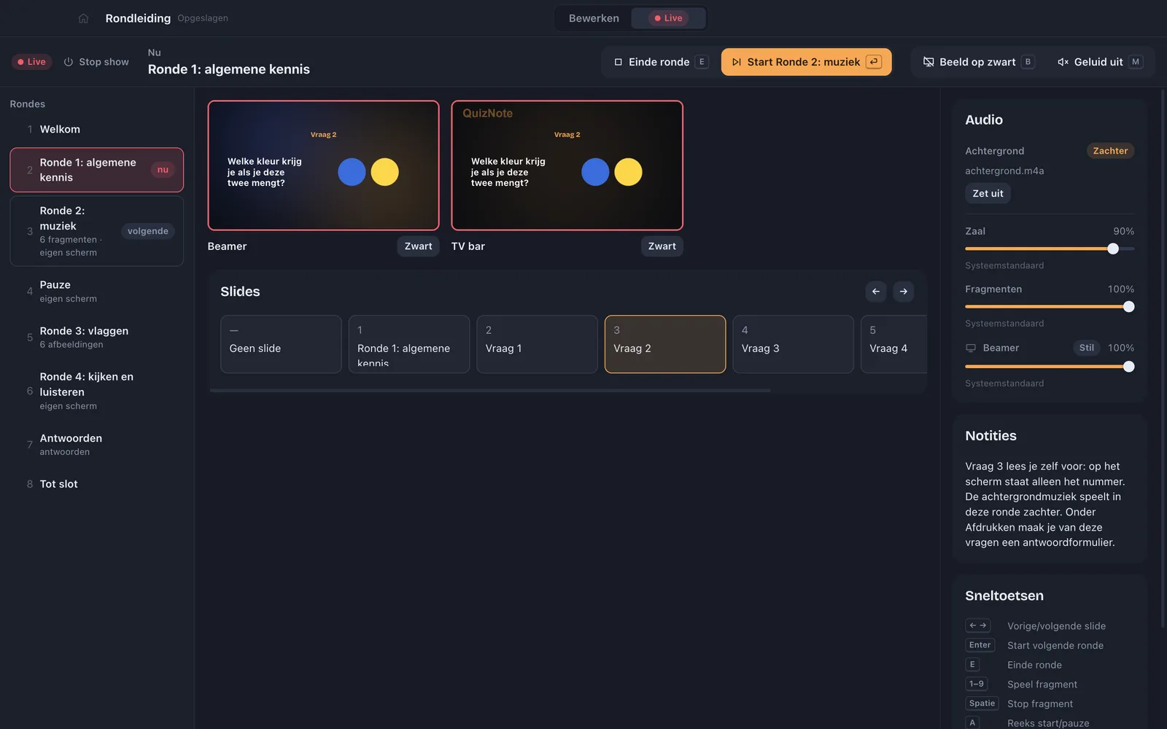Select Ronde 1: algemene kennis in sidebar
This screenshot has width=1167, height=729.
(x=96, y=170)
